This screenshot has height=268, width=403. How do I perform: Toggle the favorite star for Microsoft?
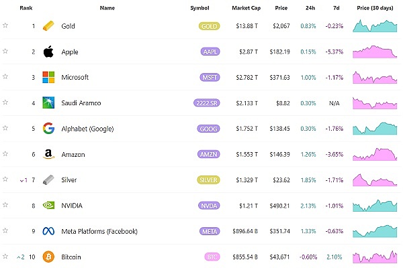click(5, 77)
